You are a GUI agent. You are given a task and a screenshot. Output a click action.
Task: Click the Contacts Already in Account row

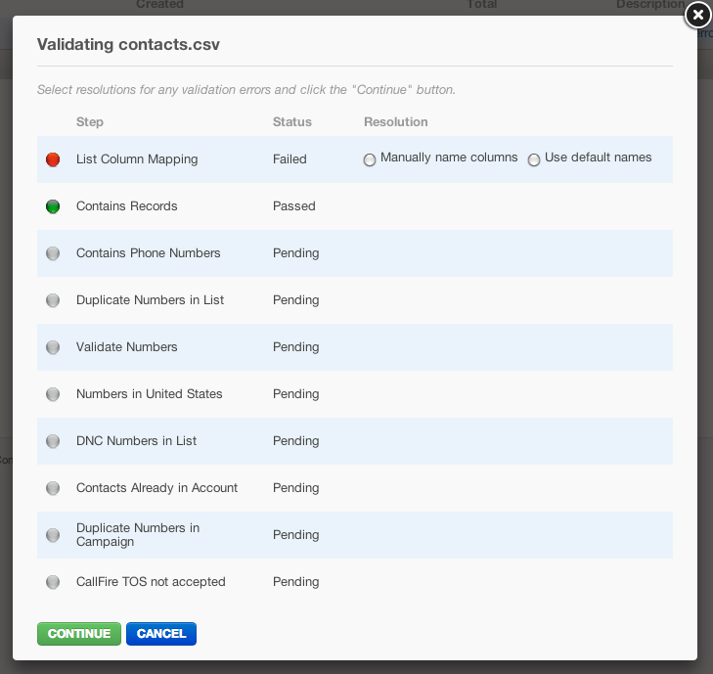click(x=355, y=488)
